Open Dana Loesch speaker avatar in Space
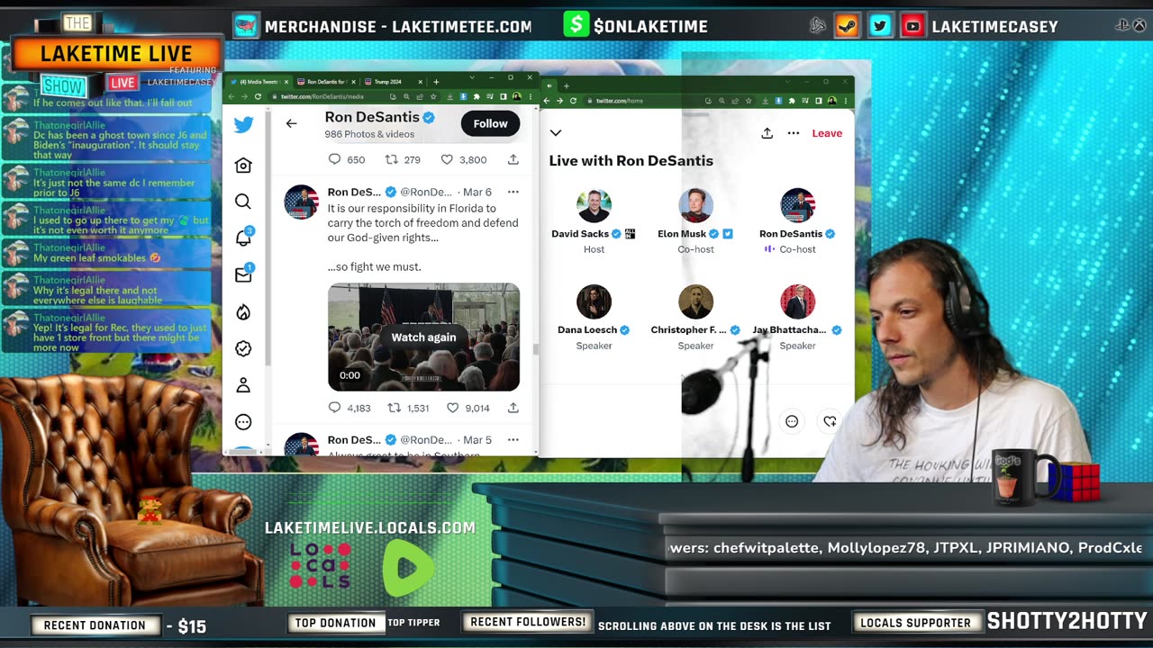The height and width of the screenshot is (648, 1153). click(x=594, y=301)
